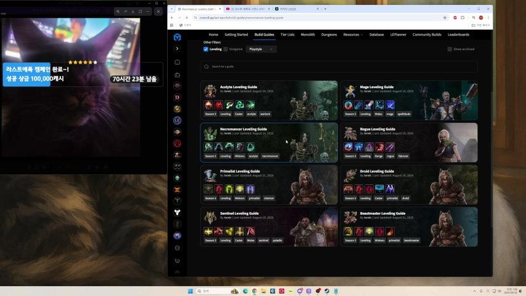Open Microsoft Edge from the taskbar
Image resolution: width=526 pixels, height=296 pixels.
click(245, 291)
